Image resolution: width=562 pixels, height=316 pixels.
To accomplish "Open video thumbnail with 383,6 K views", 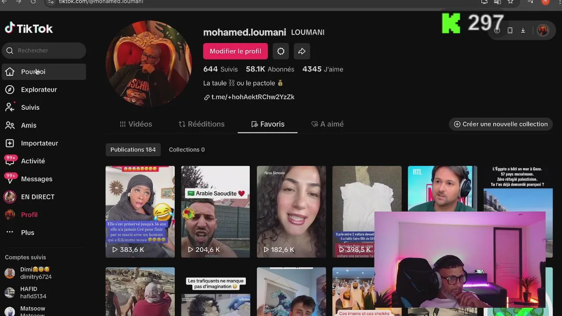I will pos(140,212).
